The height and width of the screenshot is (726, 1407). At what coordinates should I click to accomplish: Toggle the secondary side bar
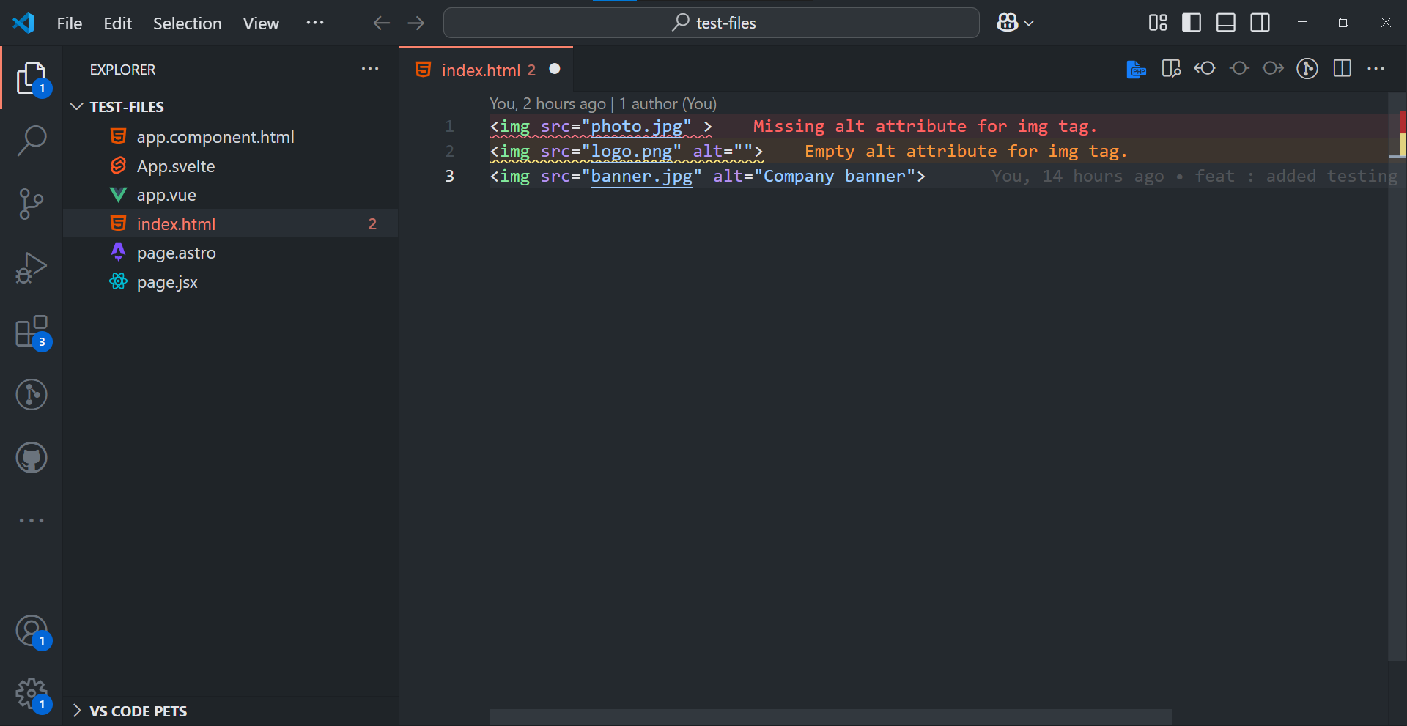pos(1260,23)
